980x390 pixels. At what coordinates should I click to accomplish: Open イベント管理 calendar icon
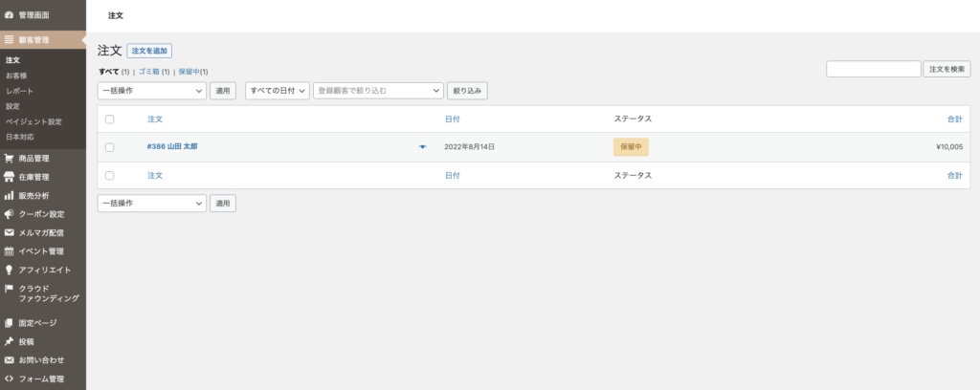(x=9, y=251)
